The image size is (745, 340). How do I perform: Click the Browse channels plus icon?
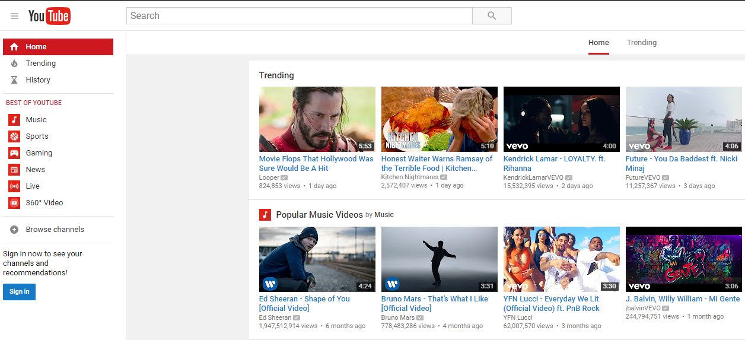coord(14,230)
